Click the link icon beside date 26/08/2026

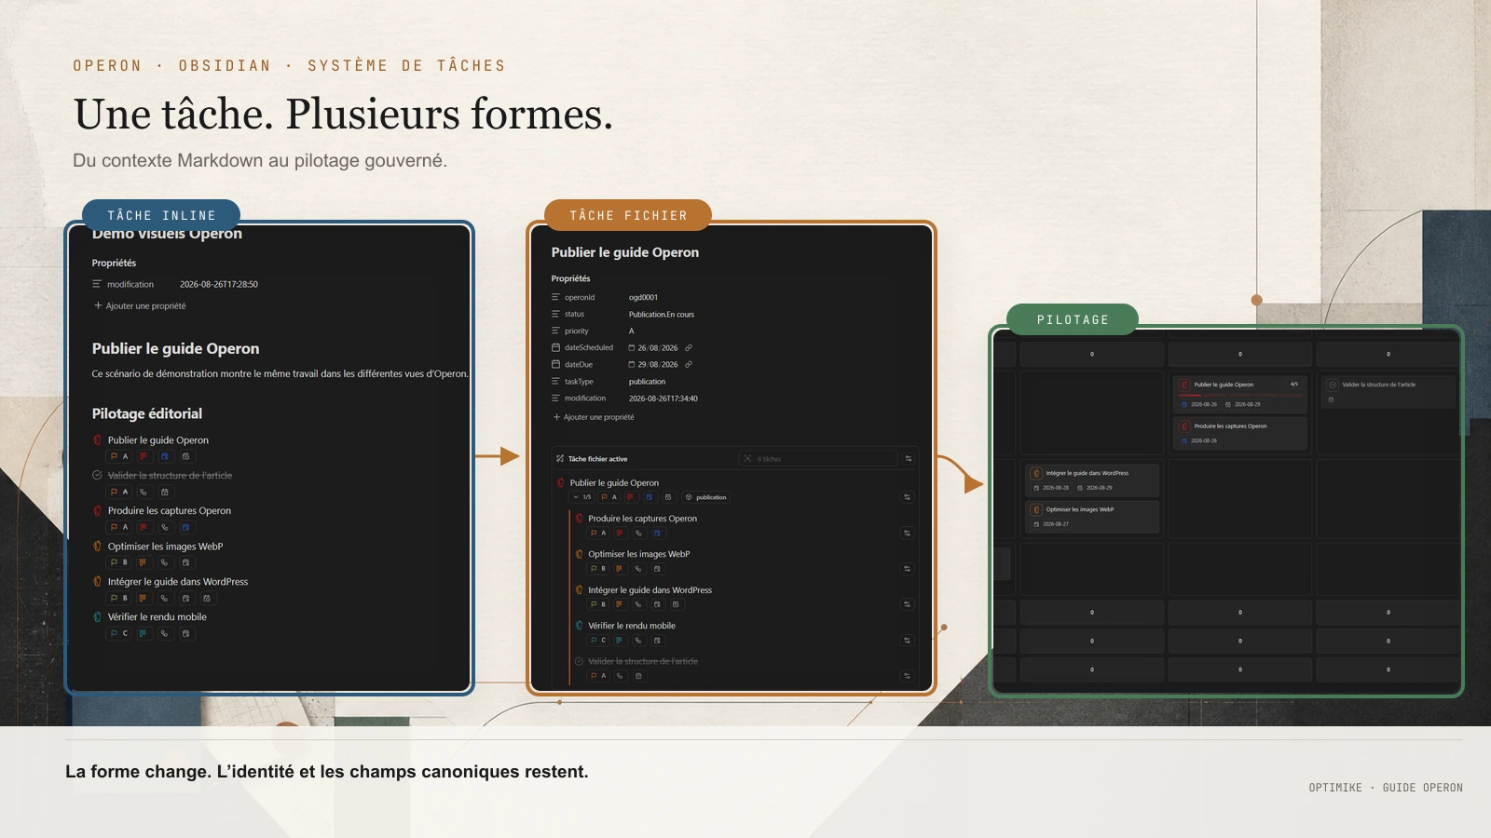coord(689,348)
